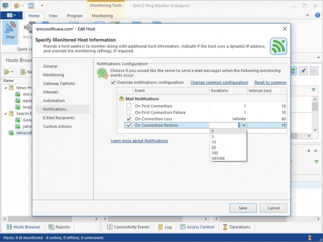The image size is (323, 242).
Task: Open the Log panel at the bottom
Action: [165, 227]
